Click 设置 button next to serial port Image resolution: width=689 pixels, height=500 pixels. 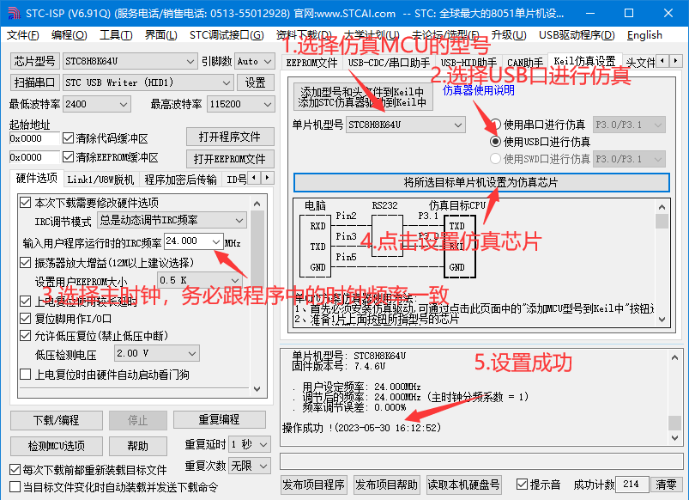tap(256, 82)
